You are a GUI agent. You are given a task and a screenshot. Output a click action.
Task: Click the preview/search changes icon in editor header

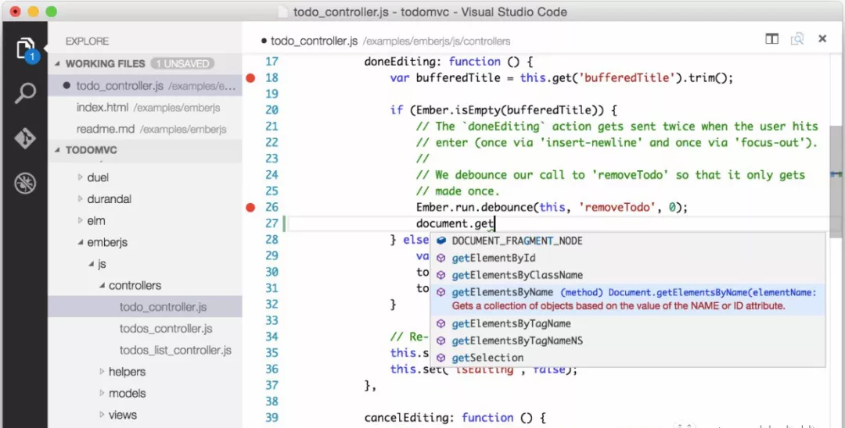pyautogui.click(x=797, y=39)
